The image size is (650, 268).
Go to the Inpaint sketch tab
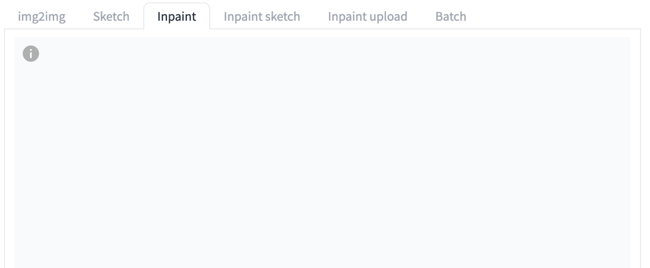(262, 16)
